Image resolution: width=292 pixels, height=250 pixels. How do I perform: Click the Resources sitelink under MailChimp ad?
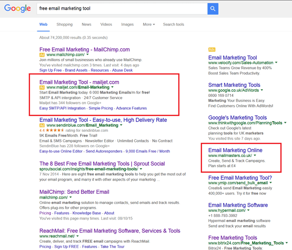pyautogui.click(x=99, y=70)
